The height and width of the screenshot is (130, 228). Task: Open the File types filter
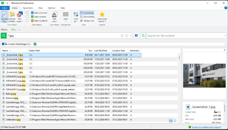tap(20, 17)
